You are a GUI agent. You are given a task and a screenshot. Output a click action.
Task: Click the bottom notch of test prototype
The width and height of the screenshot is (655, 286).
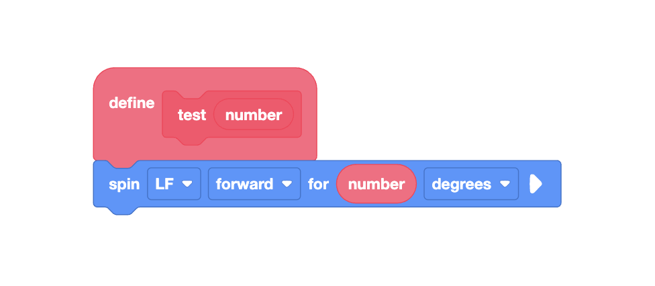[x=192, y=142]
